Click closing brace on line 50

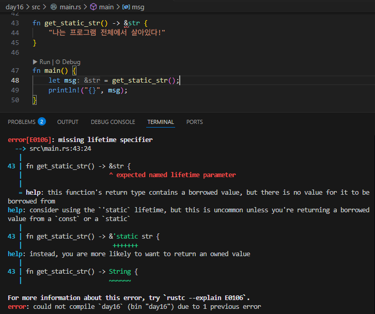(x=35, y=100)
